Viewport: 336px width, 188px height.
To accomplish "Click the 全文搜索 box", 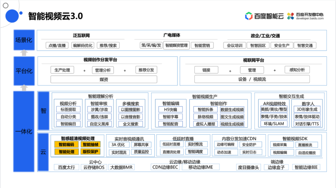I will click(130, 124).
